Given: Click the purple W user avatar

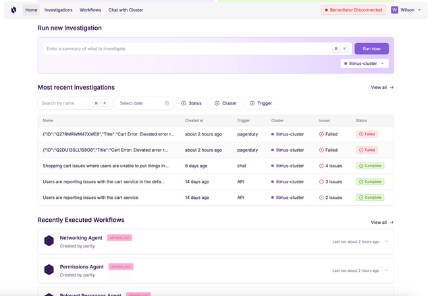Looking at the screenshot, I should [394, 10].
